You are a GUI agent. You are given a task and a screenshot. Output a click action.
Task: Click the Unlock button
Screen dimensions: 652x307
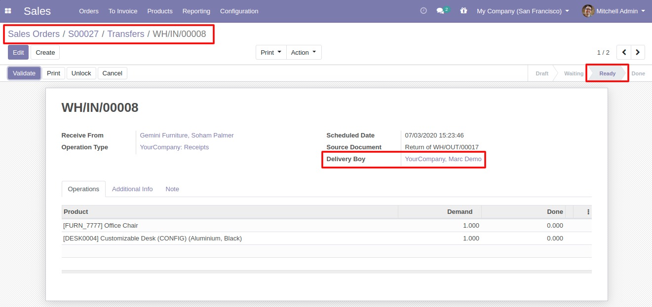[x=81, y=73]
